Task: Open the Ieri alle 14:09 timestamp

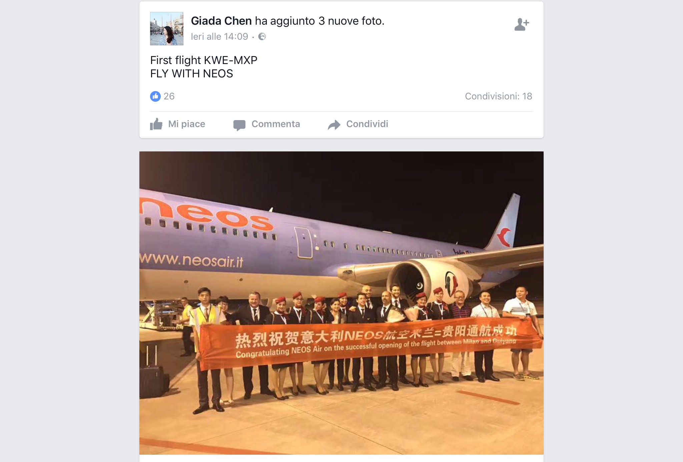Action: 219,36
